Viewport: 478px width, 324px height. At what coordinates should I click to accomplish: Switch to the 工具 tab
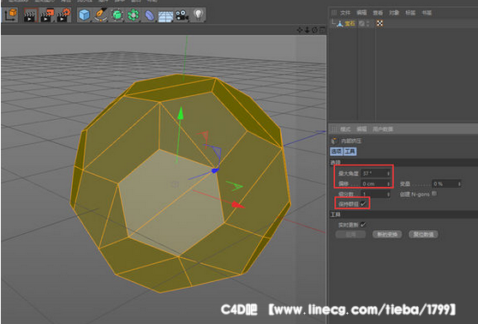(350, 152)
